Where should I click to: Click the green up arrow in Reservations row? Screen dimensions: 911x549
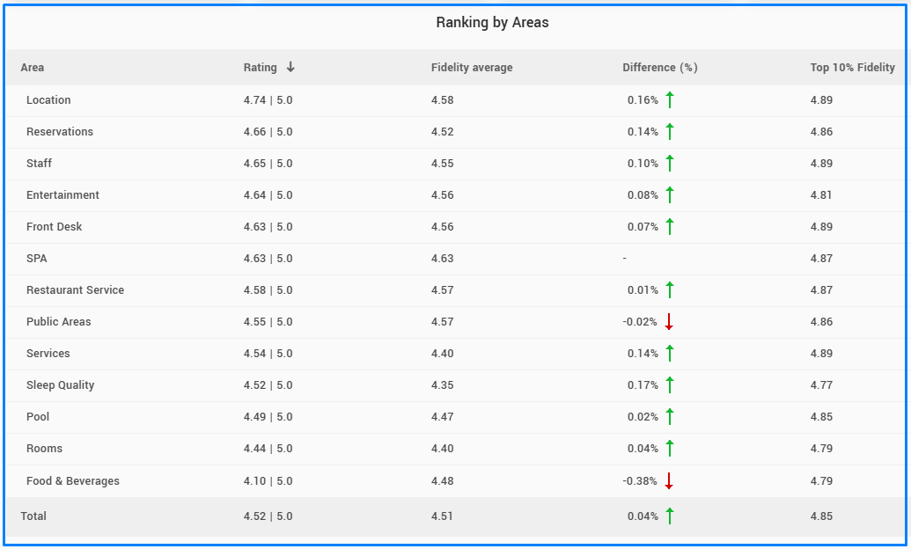(669, 132)
